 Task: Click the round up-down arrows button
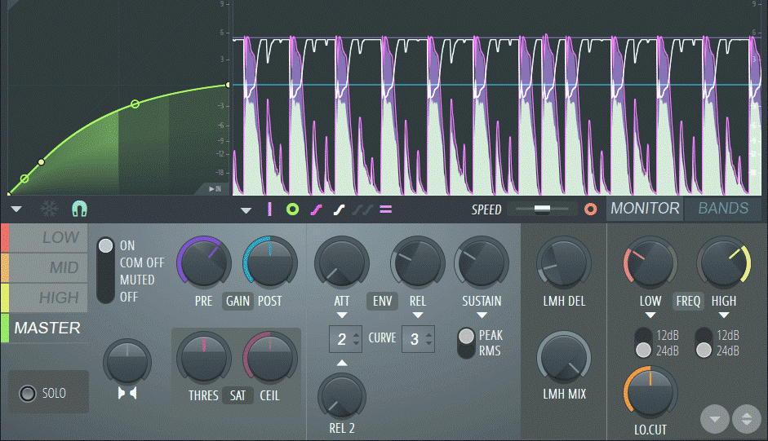tap(747, 419)
